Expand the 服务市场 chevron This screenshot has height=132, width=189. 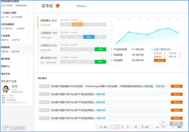click(29, 74)
